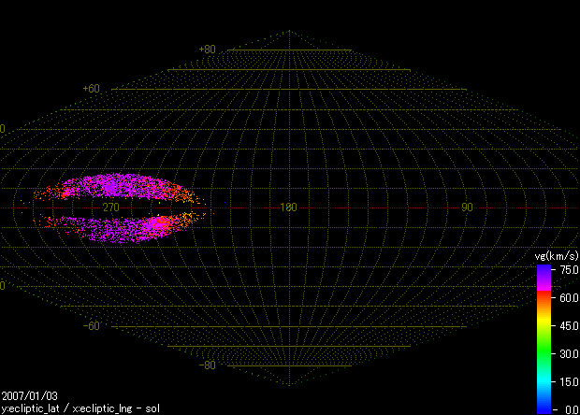Click the 15.0 value on the color scale

(x=568, y=381)
